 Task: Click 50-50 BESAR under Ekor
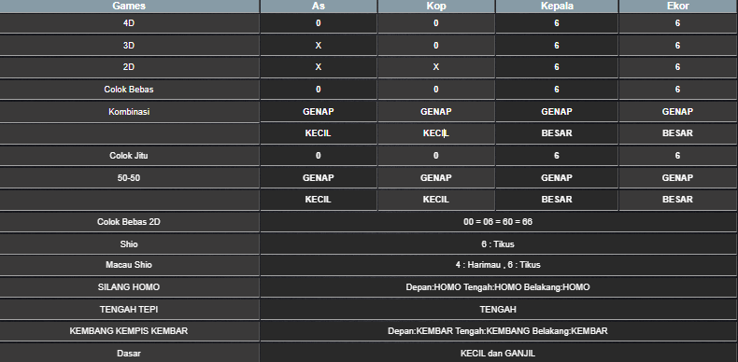[678, 200]
